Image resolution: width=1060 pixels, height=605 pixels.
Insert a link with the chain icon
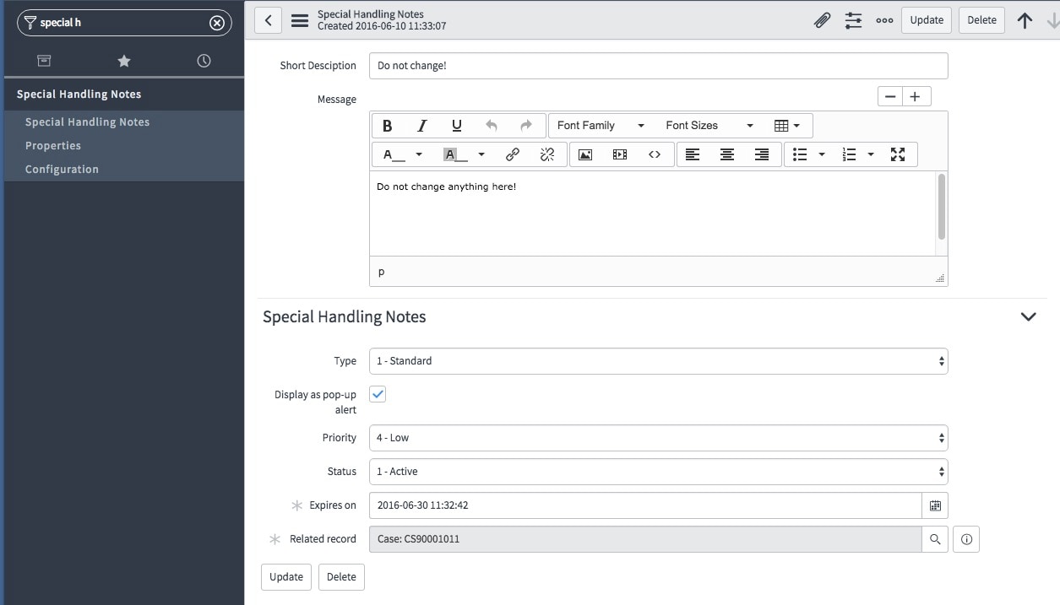[x=512, y=154]
